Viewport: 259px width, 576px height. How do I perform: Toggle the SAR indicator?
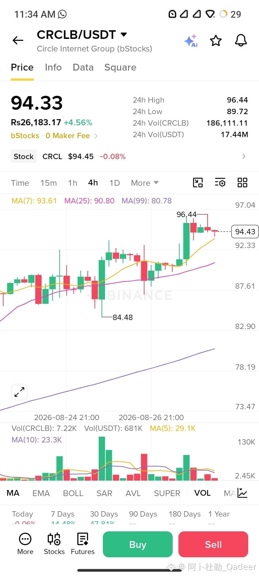(x=104, y=493)
